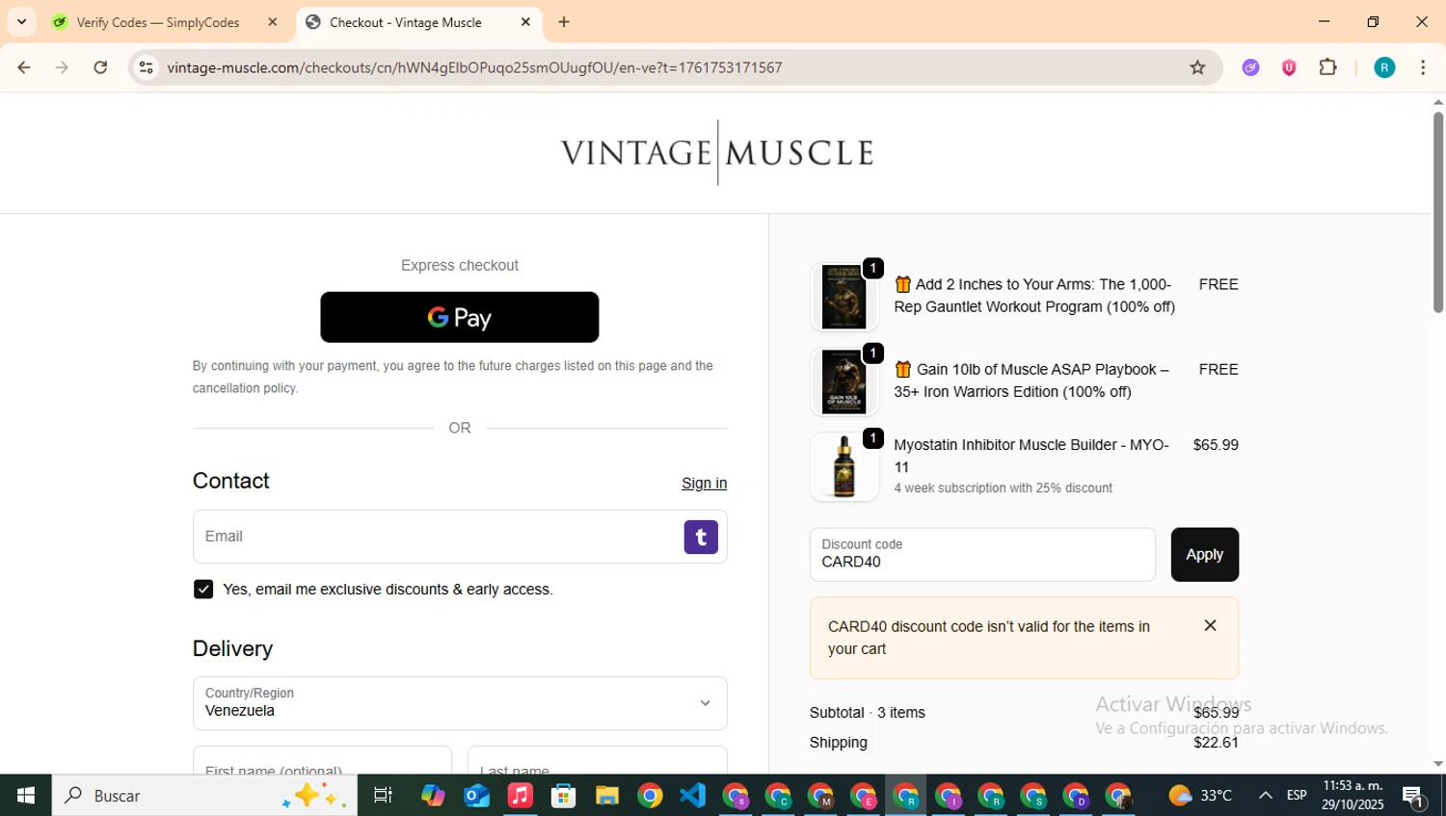1446x816 pixels.
Task: Click the scrollbar down arrow
Action: click(x=1437, y=764)
